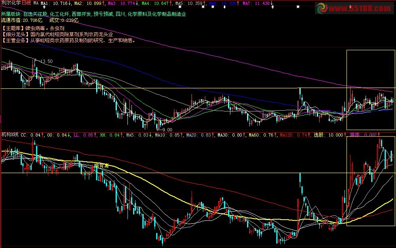The width and height of the screenshot is (396, 248).
Task: Click the 【主营业务】 description line
Action: coord(69,41)
